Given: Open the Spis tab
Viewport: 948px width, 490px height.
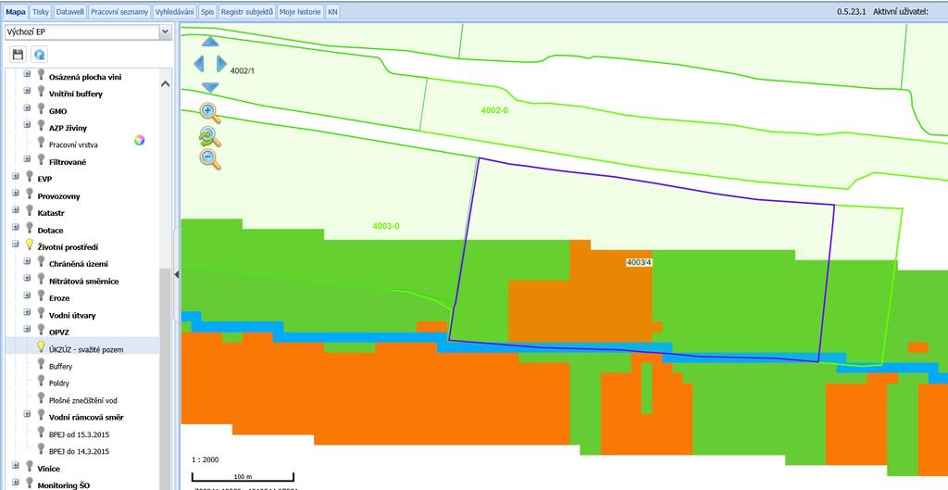Looking at the screenshot, I should [207, 11].
